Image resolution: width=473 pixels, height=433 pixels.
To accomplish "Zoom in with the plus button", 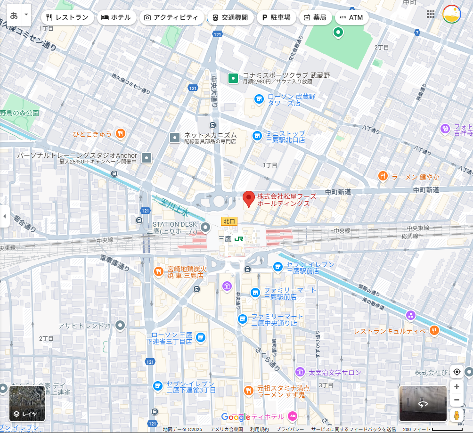I will pos(457,387).
